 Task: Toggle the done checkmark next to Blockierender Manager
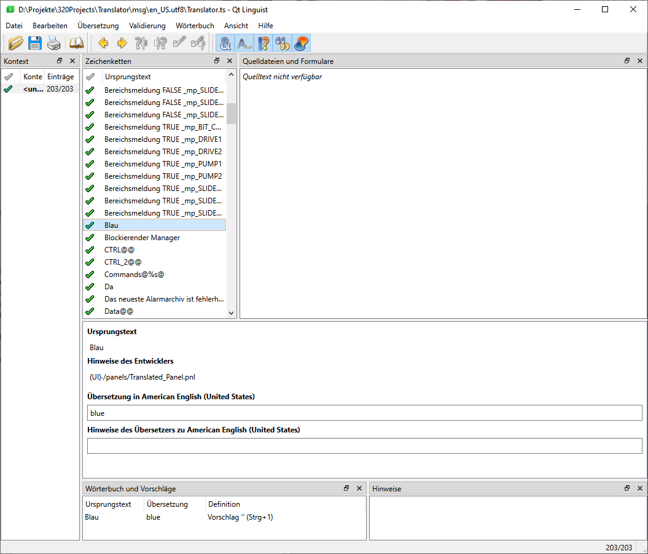[90, 238]
